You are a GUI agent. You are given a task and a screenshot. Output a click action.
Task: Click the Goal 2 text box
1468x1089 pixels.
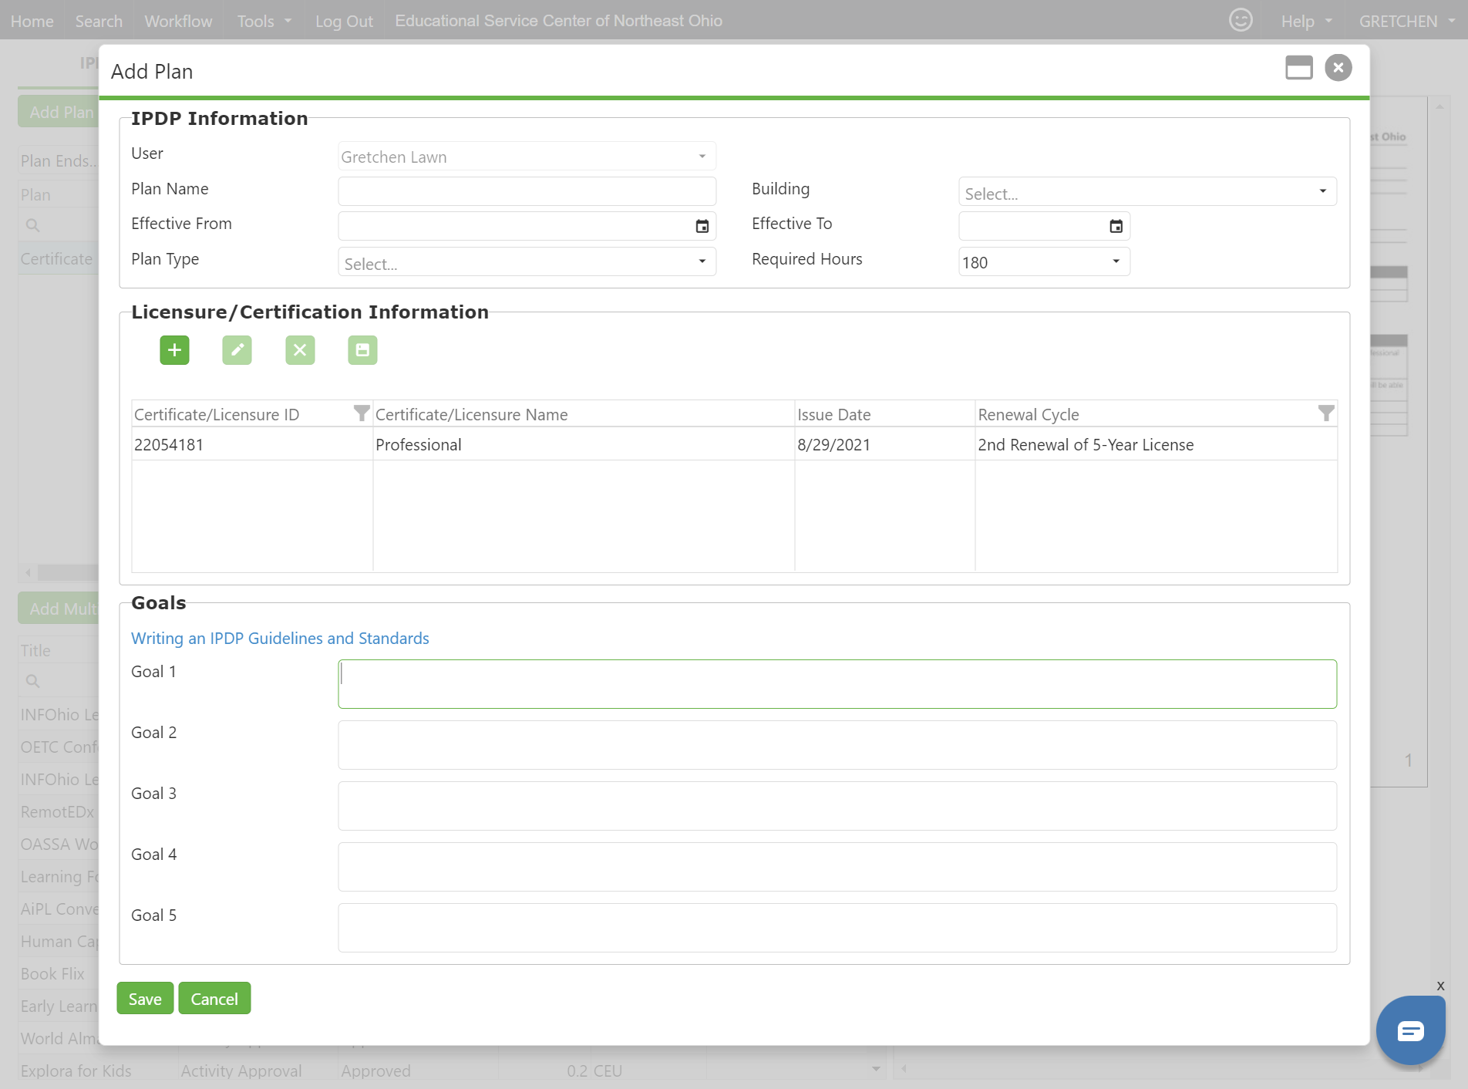(837, 745)
